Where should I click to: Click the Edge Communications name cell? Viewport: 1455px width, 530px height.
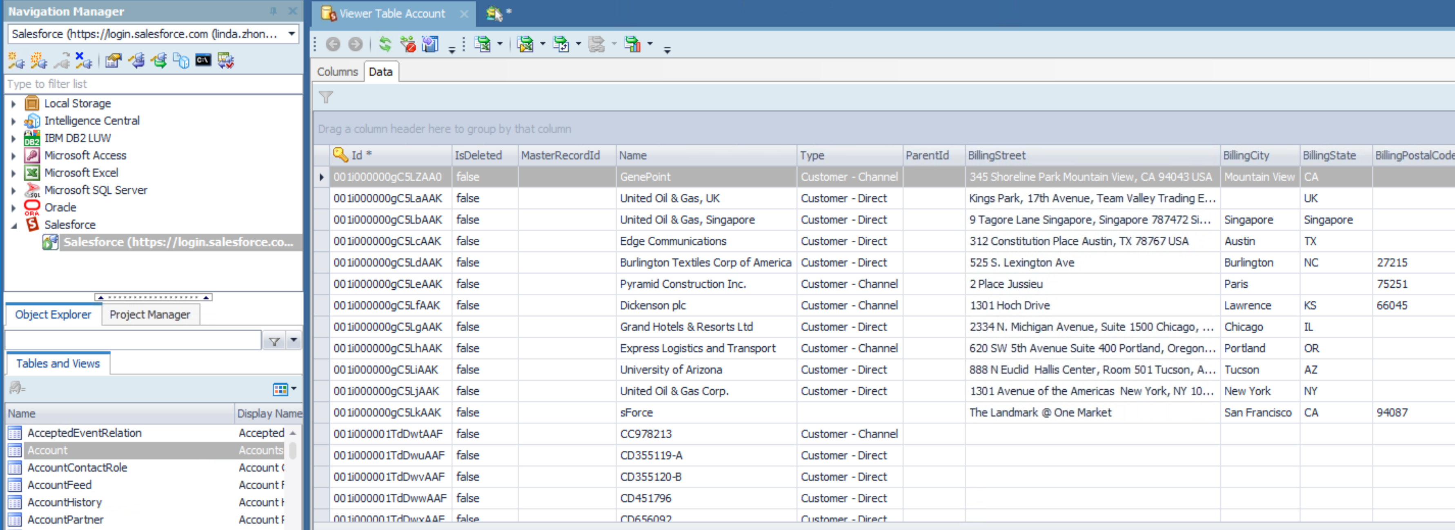pyautogui.click(x=706, y=241)
